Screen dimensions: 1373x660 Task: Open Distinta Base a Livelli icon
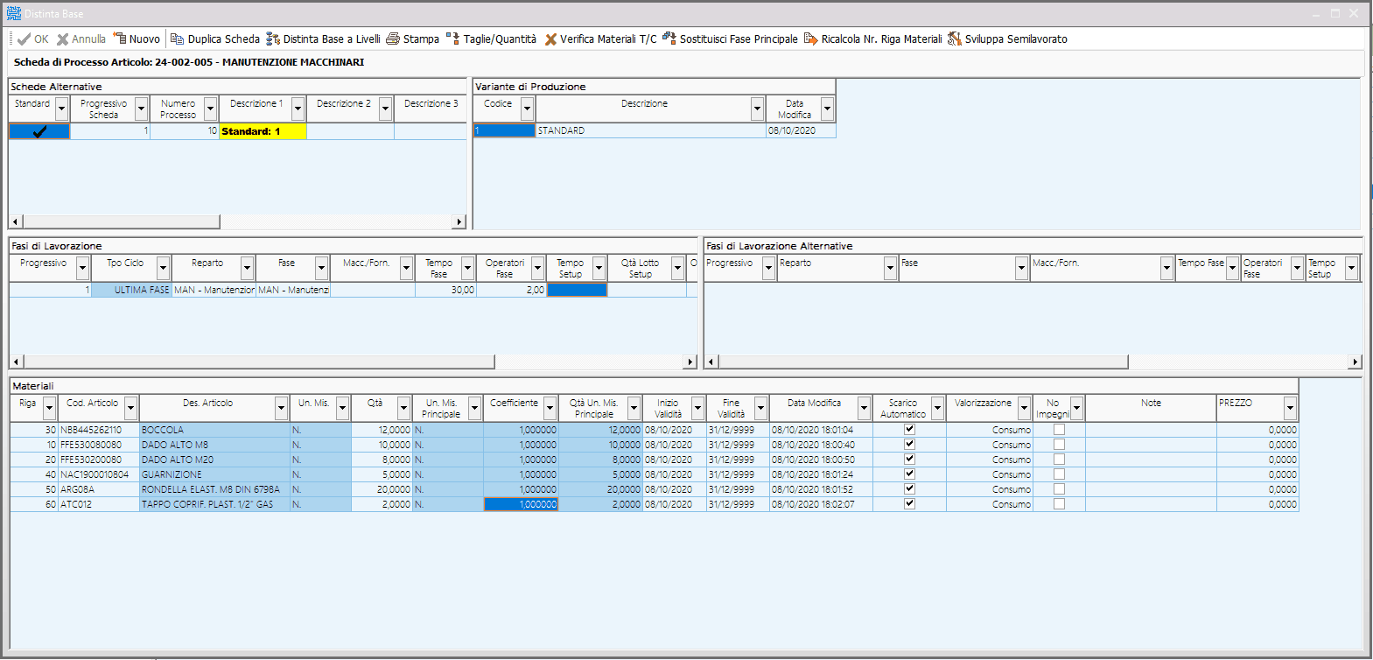point(273,39)
